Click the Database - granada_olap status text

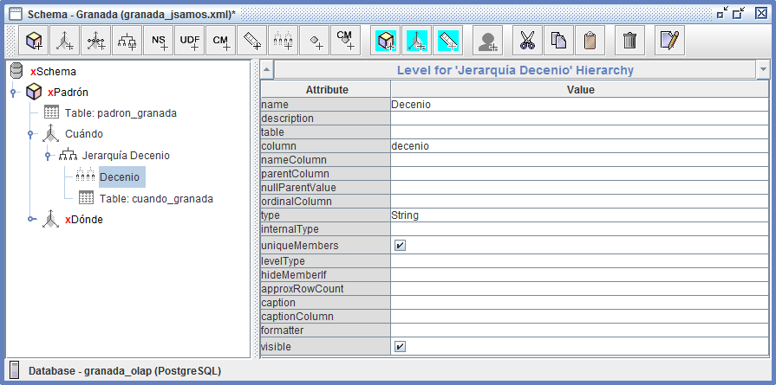[125, 371]
